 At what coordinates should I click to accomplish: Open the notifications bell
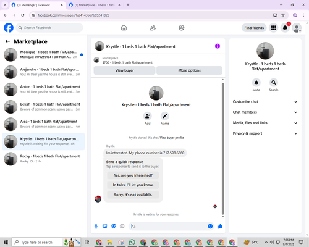click(285, 28)
